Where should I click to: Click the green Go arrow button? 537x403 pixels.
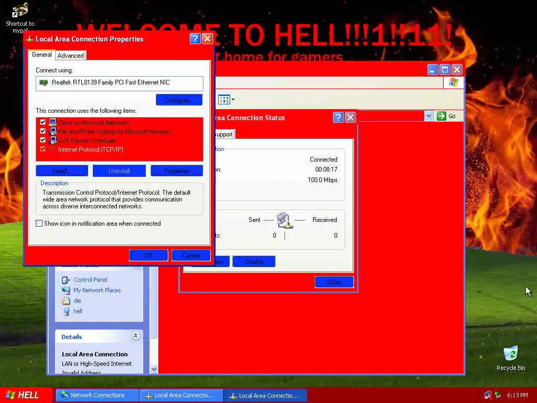pos(442,116)
